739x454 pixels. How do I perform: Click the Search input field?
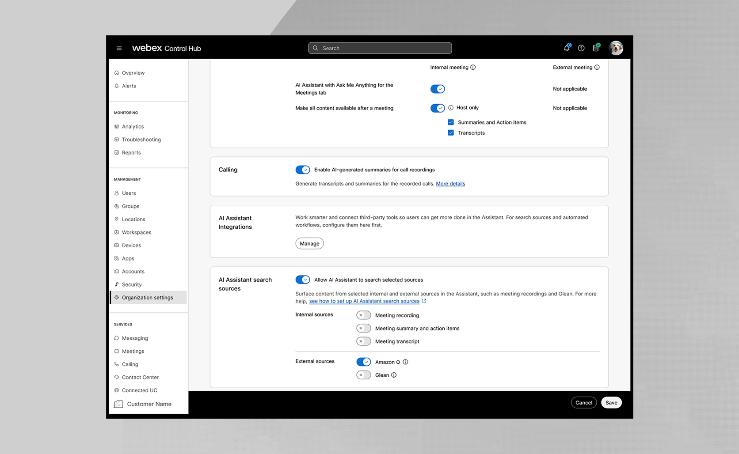[380, 48]
